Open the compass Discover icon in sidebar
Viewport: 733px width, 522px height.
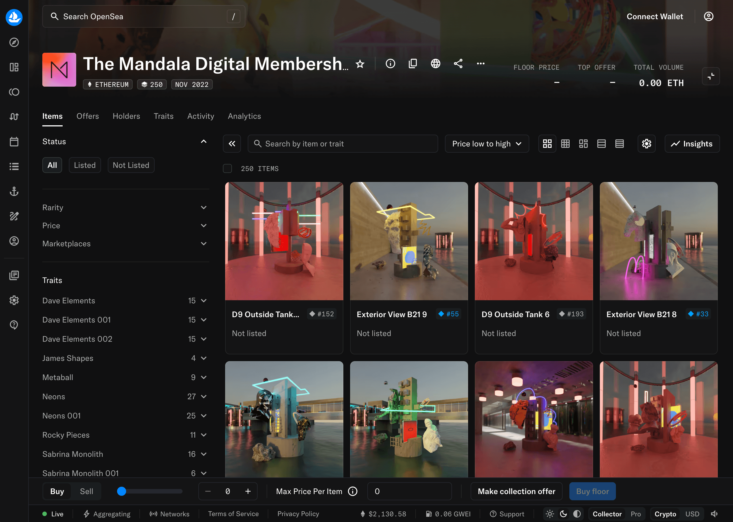click(14, 42)
